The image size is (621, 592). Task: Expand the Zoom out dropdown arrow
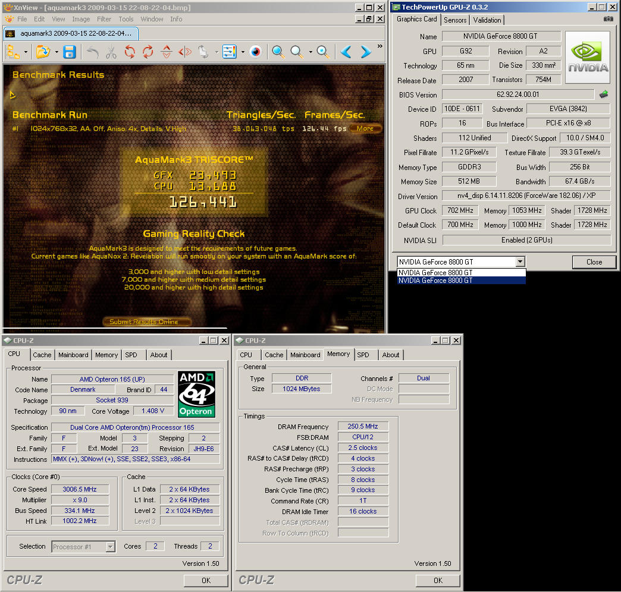click(310, 52)
